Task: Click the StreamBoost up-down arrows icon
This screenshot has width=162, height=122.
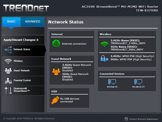Action: [x=8, y=90]
